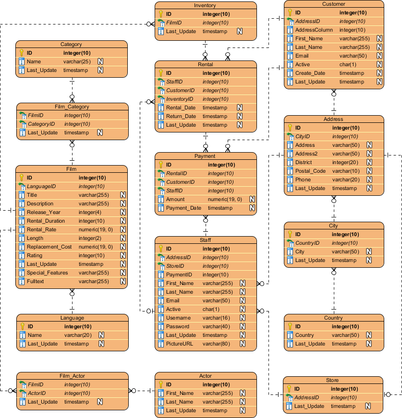Collapse the Customer table entity
Image resolution: width=402 pixels, height=418 pixels.
click(333, 4)
